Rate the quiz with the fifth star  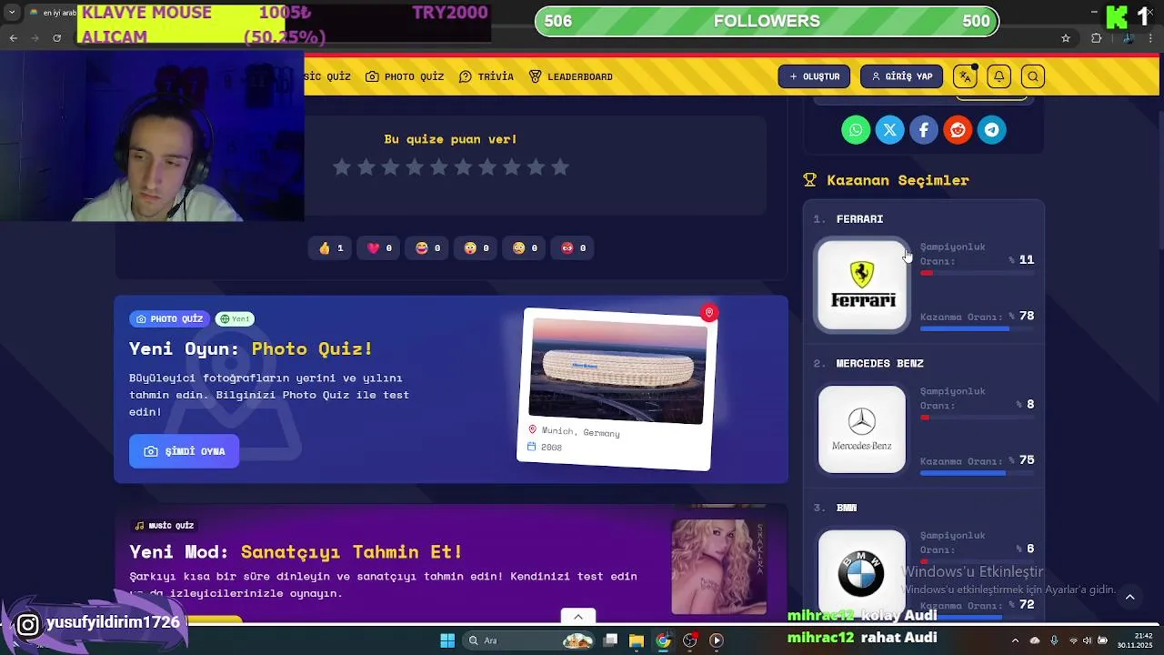click(439, 166)
